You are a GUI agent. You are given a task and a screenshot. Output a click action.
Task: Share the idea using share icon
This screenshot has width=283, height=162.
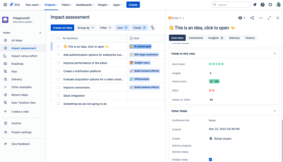point(252,18)
